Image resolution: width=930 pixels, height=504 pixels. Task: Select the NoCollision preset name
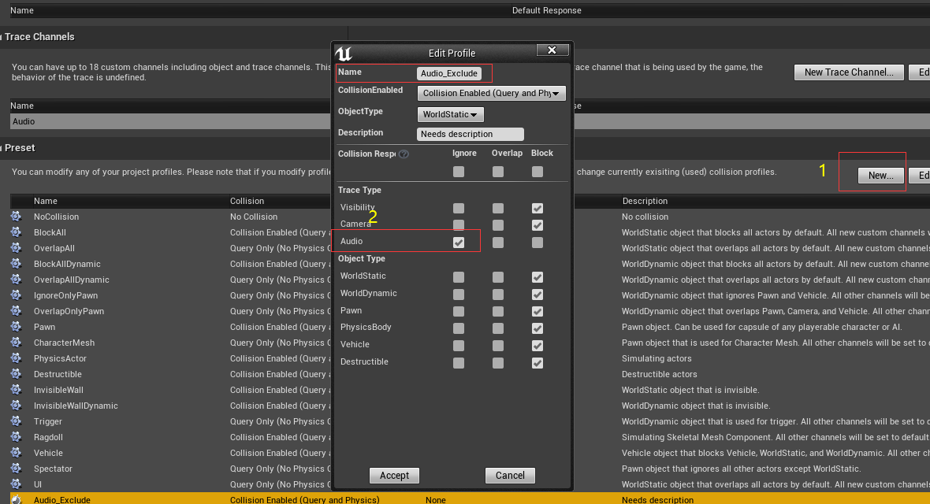click(56, 217)
